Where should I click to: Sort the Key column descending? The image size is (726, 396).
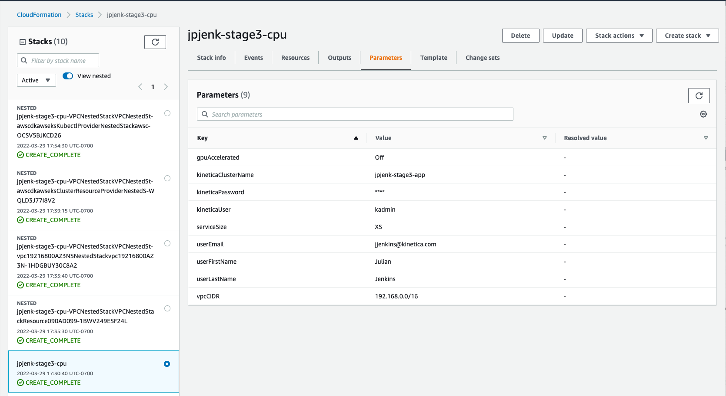[356, 138]
